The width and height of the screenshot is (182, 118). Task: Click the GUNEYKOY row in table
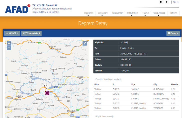click(x=136, y=89)
